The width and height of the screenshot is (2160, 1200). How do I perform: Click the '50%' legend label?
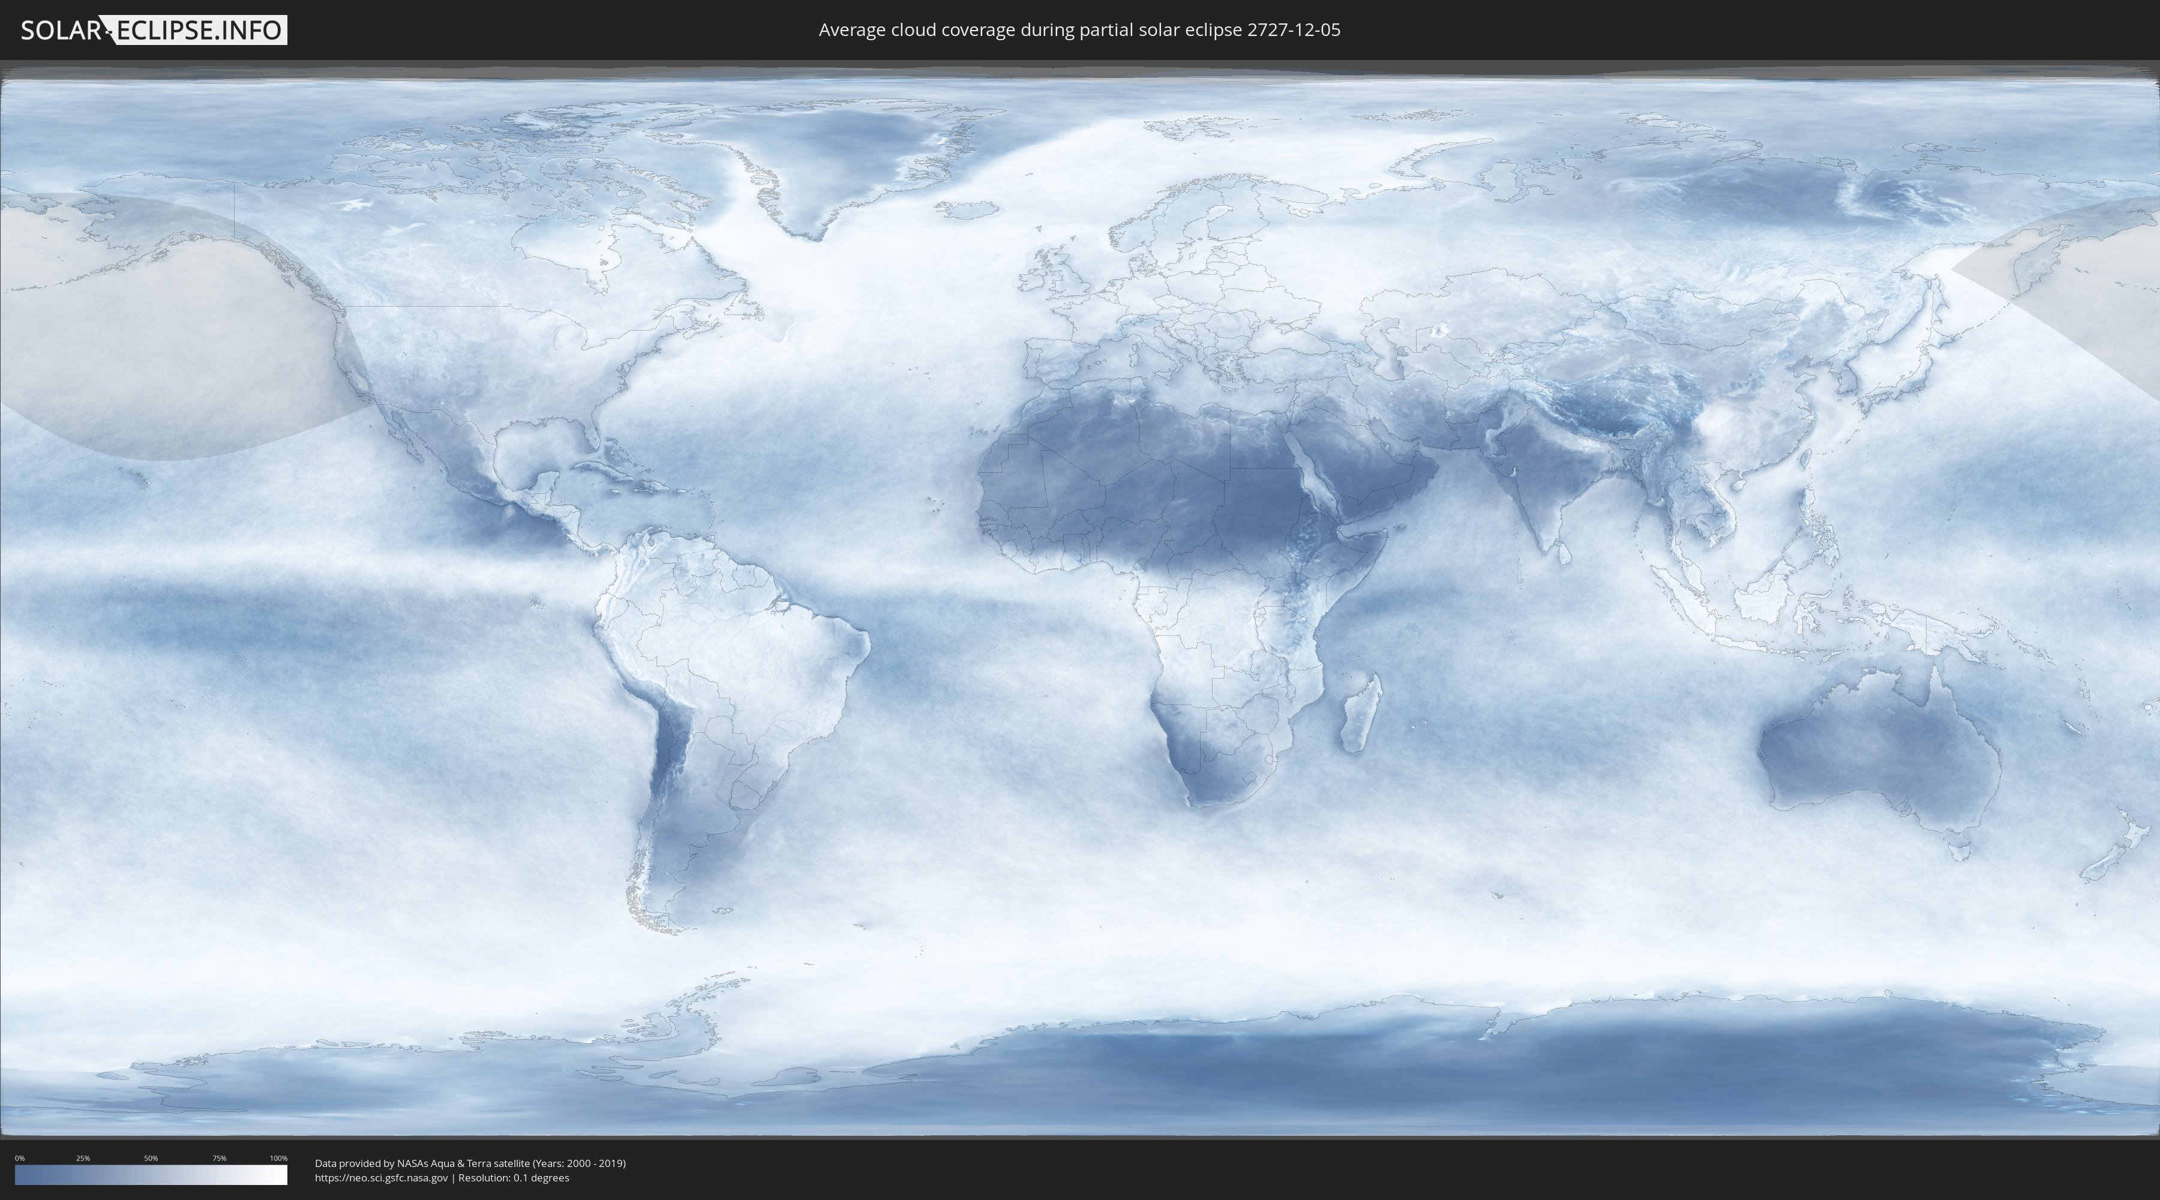(151, 1158)
